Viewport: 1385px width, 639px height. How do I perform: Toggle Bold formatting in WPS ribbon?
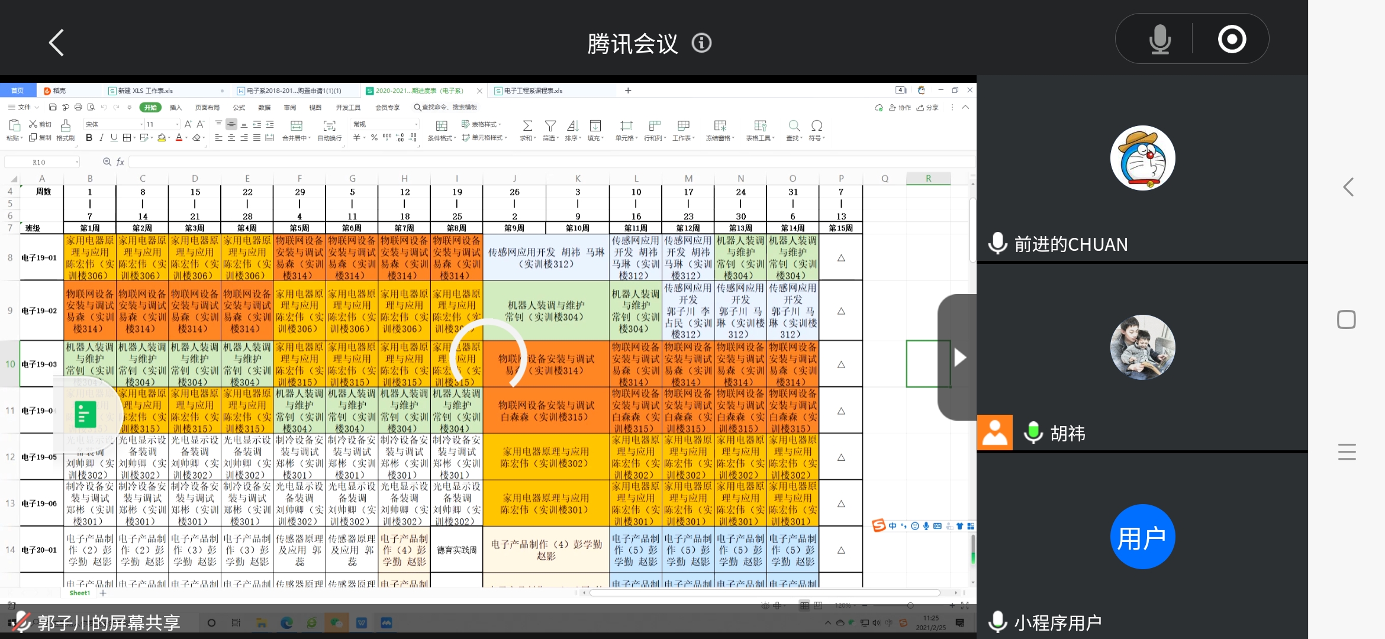89,137
